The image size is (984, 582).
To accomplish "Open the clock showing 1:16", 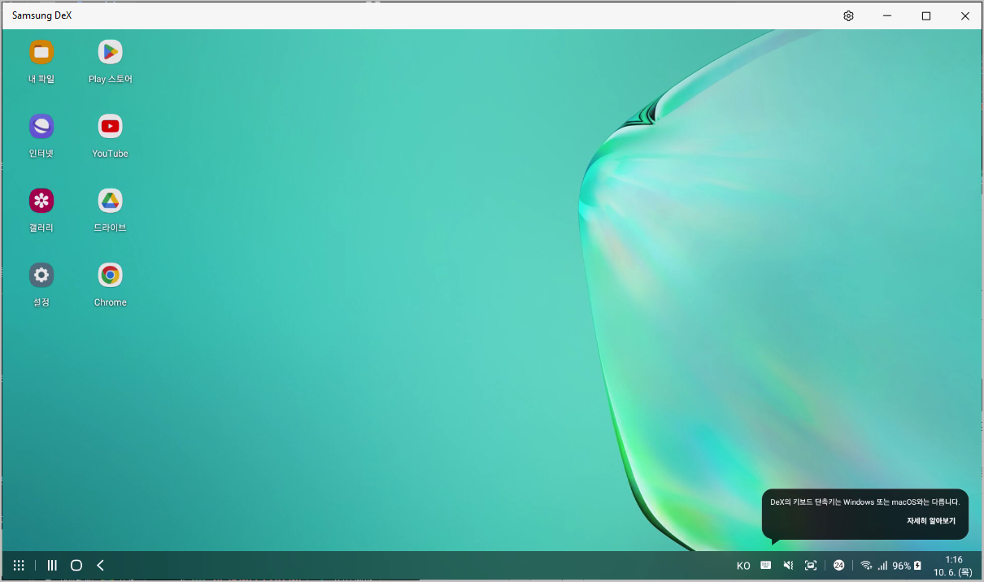I will pyautogui.click(x=954, y=559).
